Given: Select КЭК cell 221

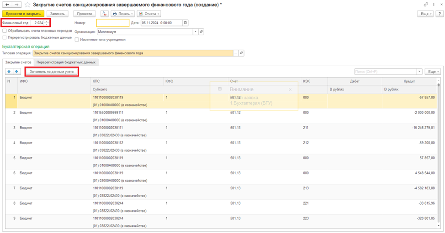Looking at the screenshot, I should pyautogui.click(x=314, y=203).
